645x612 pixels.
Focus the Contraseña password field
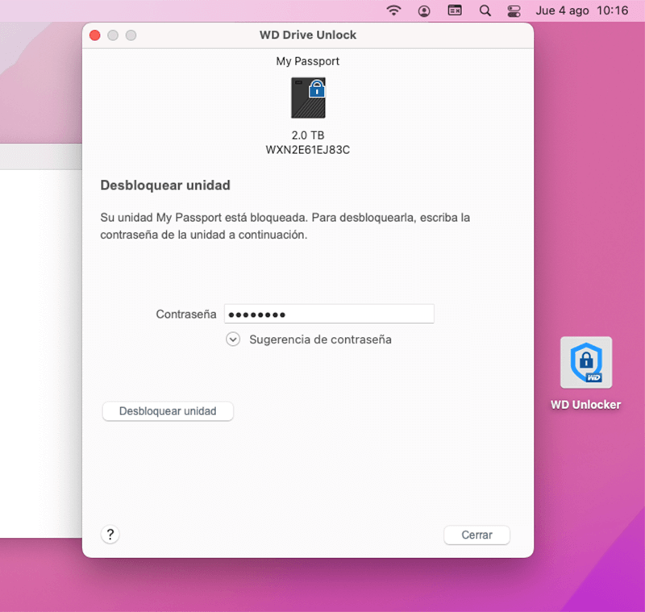click(329, 314)
